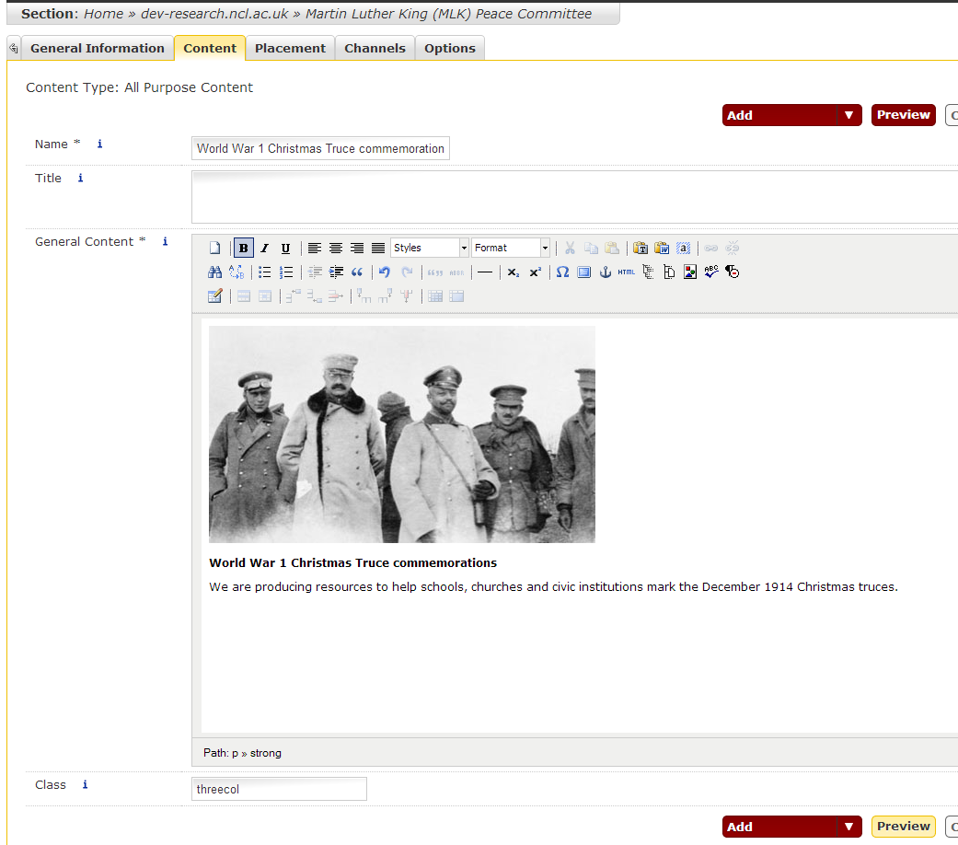Viewport: 958px width, 845px height.
Task: Click the Name text input field
Action: point(320,148)
